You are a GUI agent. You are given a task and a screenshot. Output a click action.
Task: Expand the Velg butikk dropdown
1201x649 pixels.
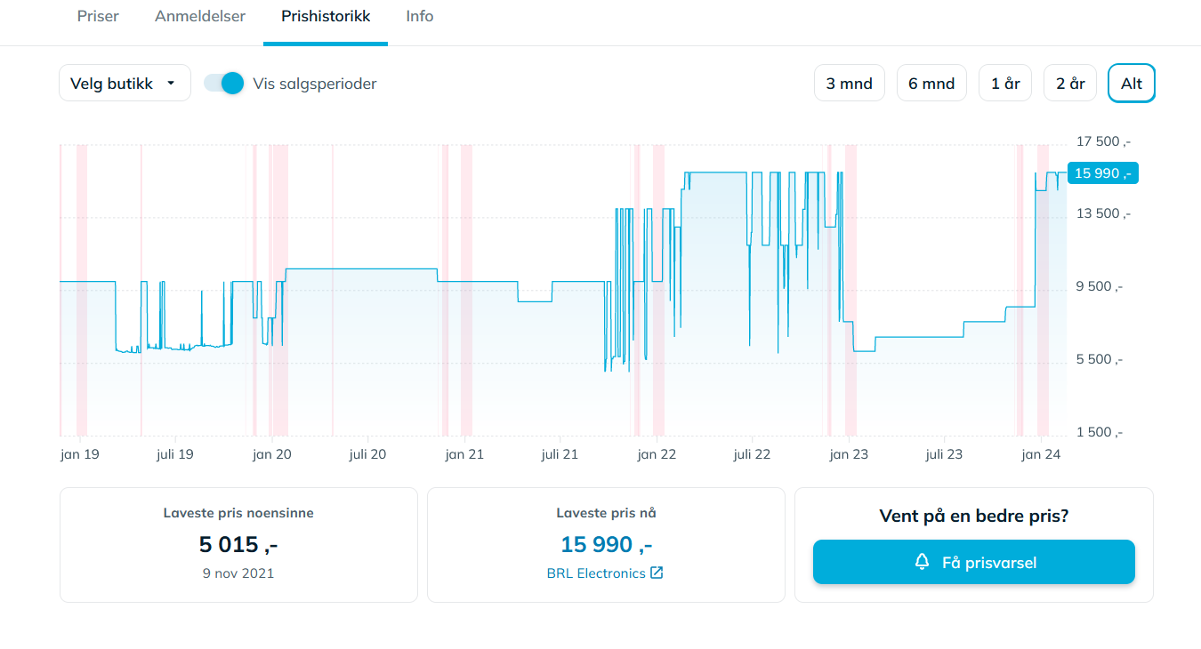[x=125, y=84]
